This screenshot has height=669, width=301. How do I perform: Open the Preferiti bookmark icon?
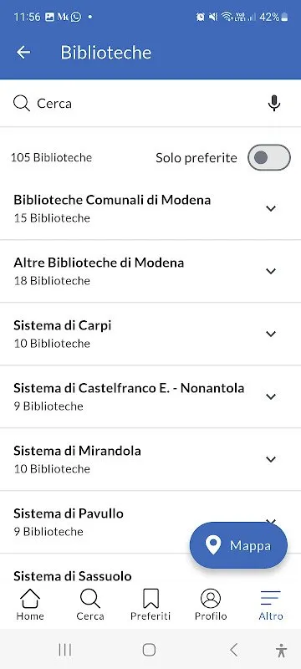[150, 599]
